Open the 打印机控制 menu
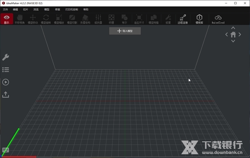This screenshot has width=250, height=158. (x=72, y=10)
